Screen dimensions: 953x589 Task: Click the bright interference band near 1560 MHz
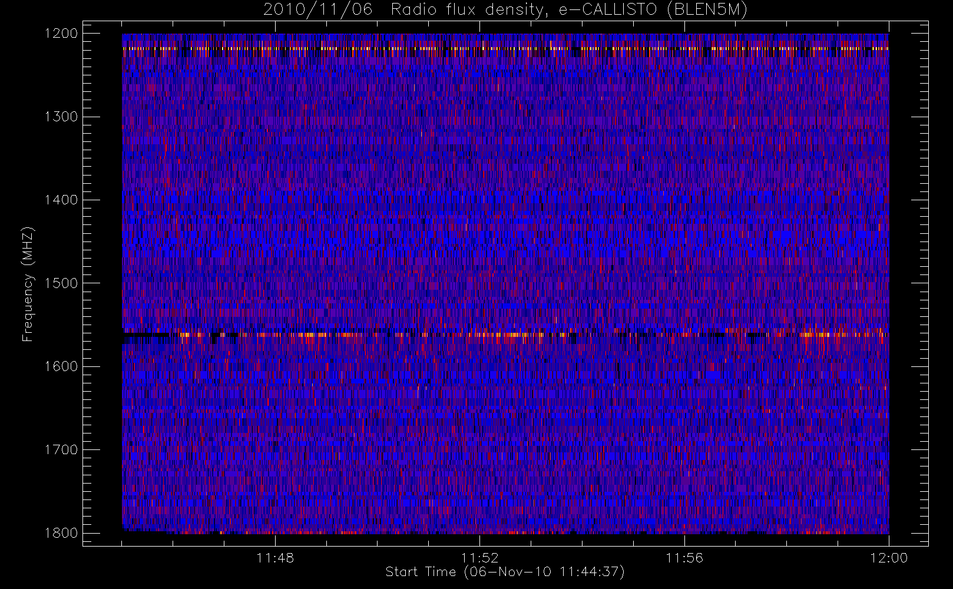(505, 335)
